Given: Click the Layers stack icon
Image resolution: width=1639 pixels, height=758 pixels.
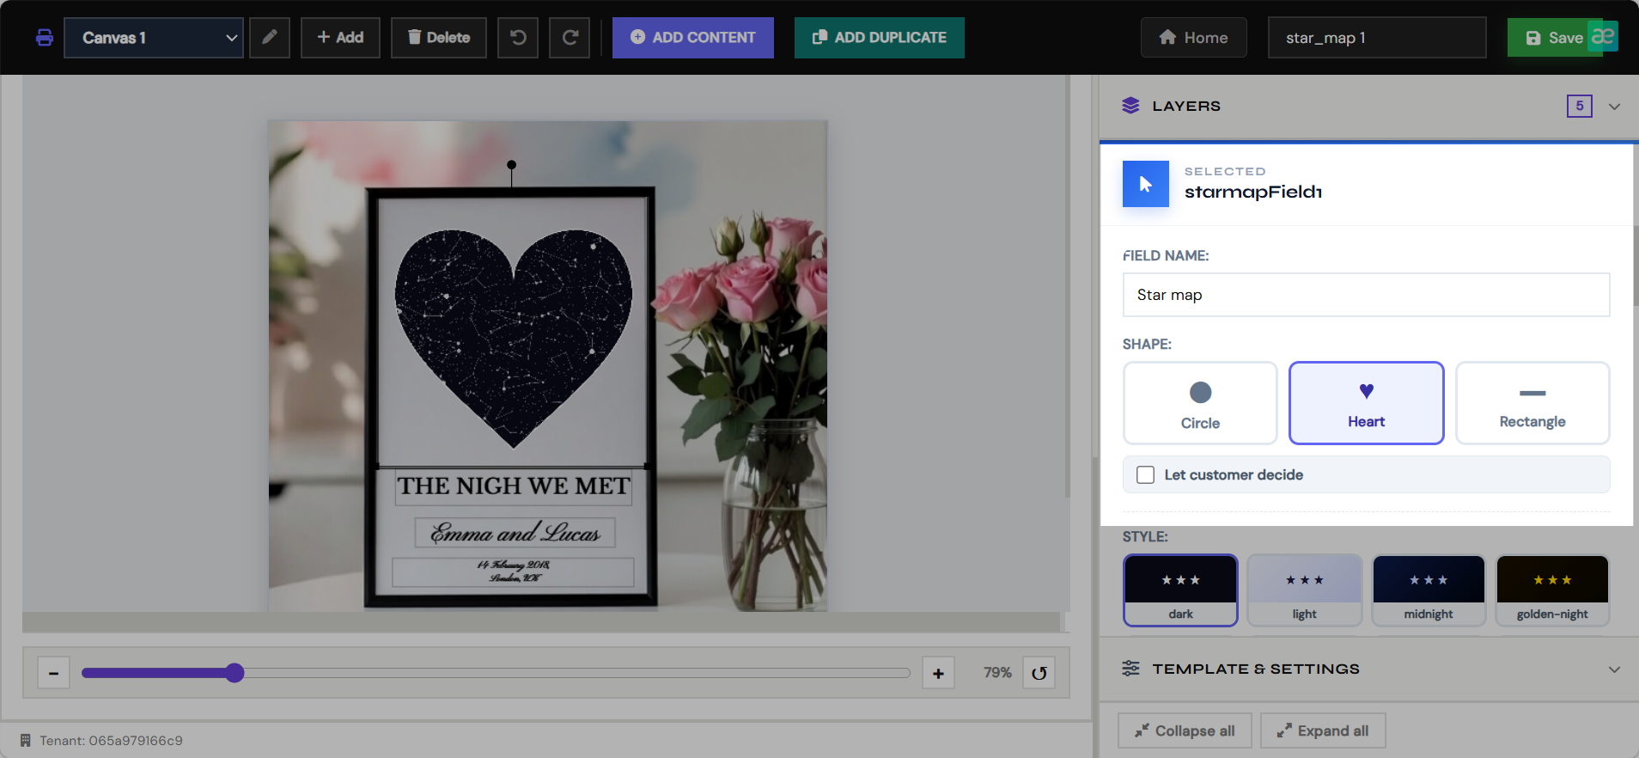Looking at the screenshot, I should pyautogui.click(x=1130, y=106).
